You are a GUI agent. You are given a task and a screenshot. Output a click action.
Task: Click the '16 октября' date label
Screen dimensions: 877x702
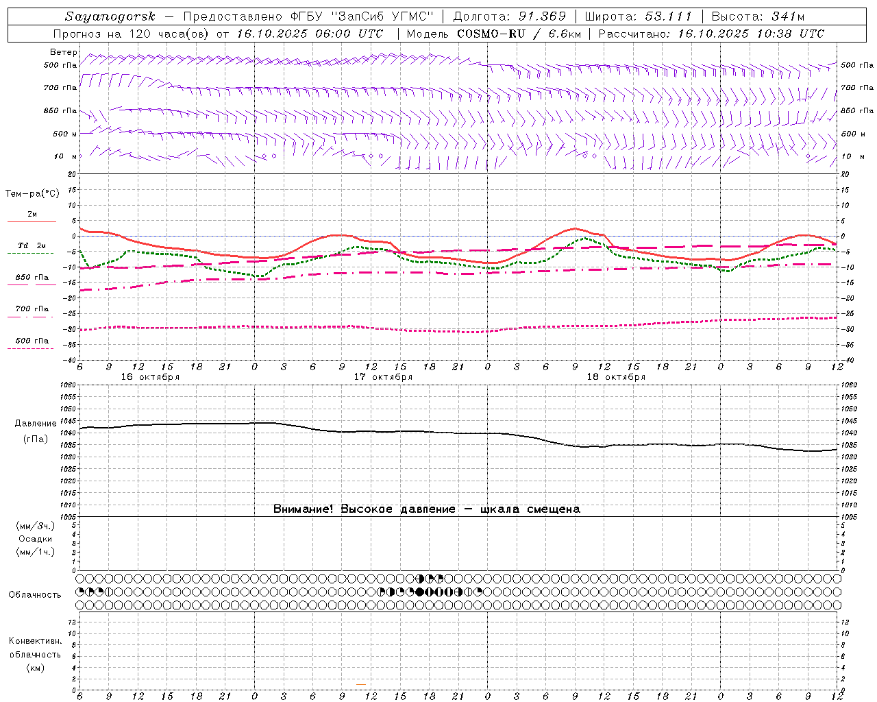(150, 377)
